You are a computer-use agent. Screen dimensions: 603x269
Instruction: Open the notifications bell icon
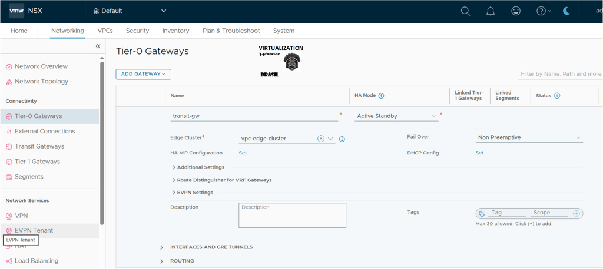[490, 11]
